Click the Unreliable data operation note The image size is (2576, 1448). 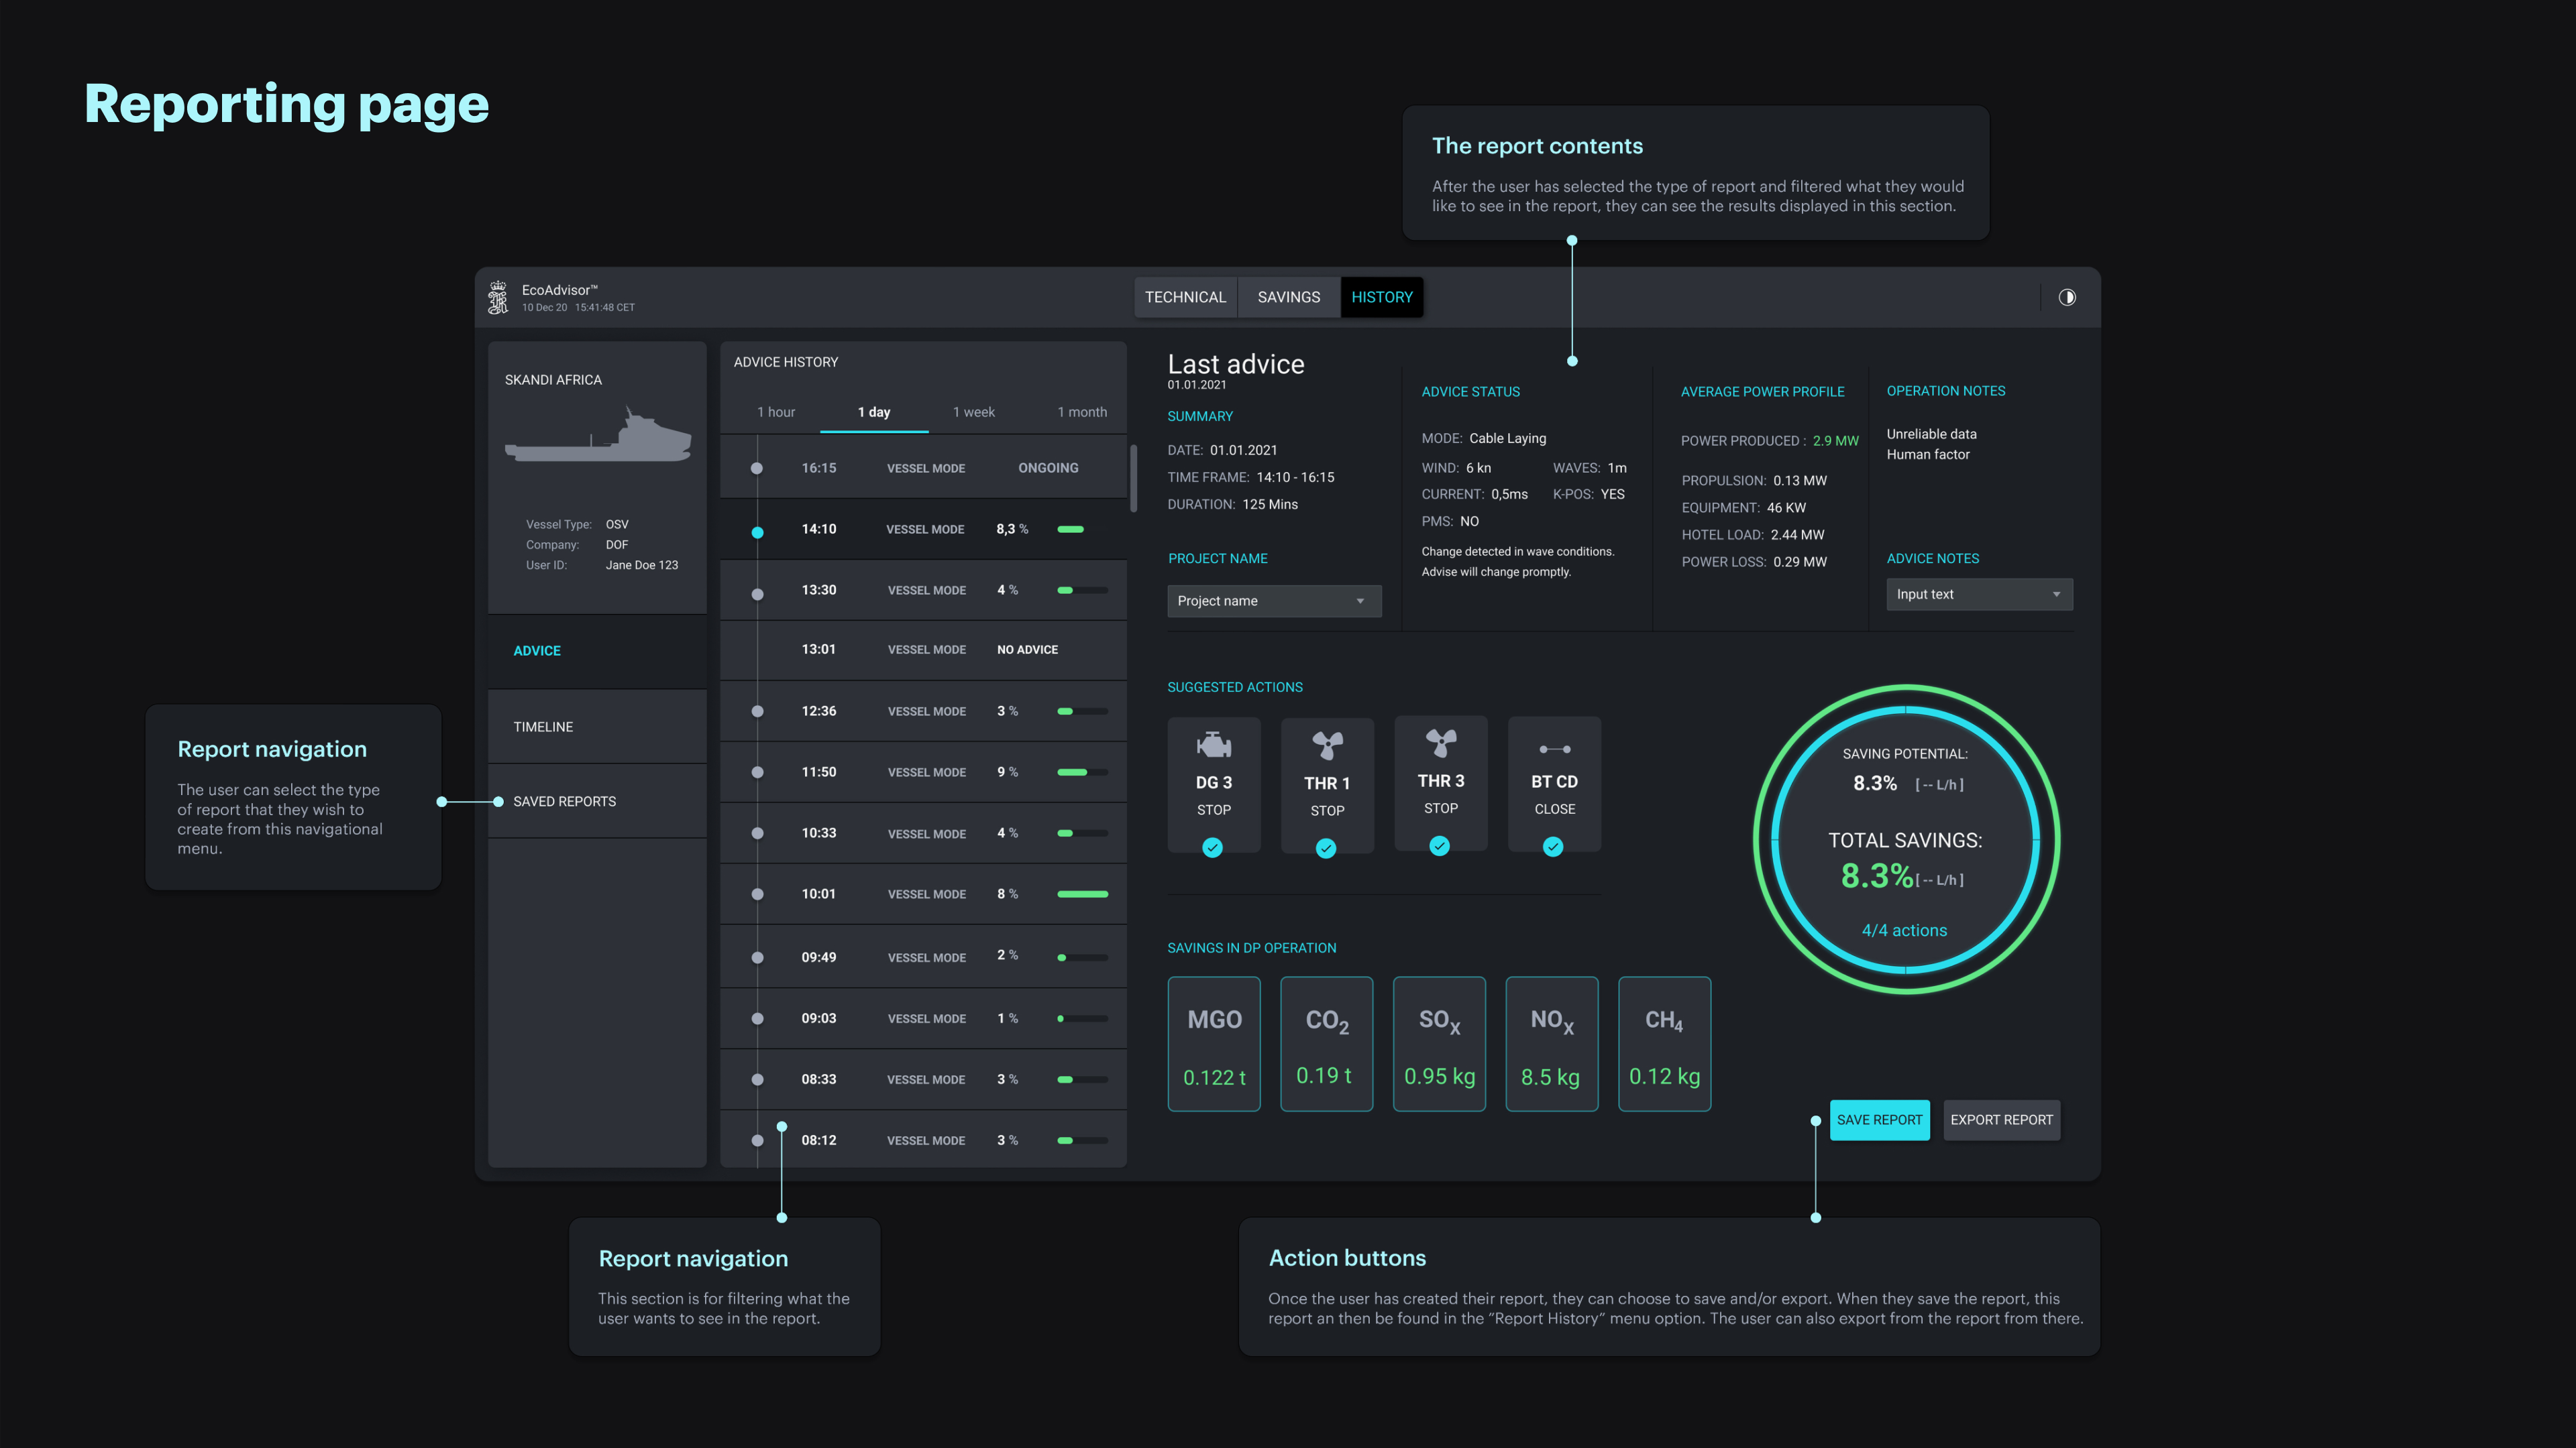tap(1931, 434)
